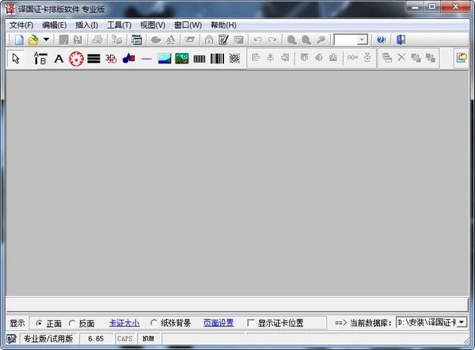This screenshot has width=475, height=350.
Task: Select the 纸张背景 radio button
Action: coord(154,323)
